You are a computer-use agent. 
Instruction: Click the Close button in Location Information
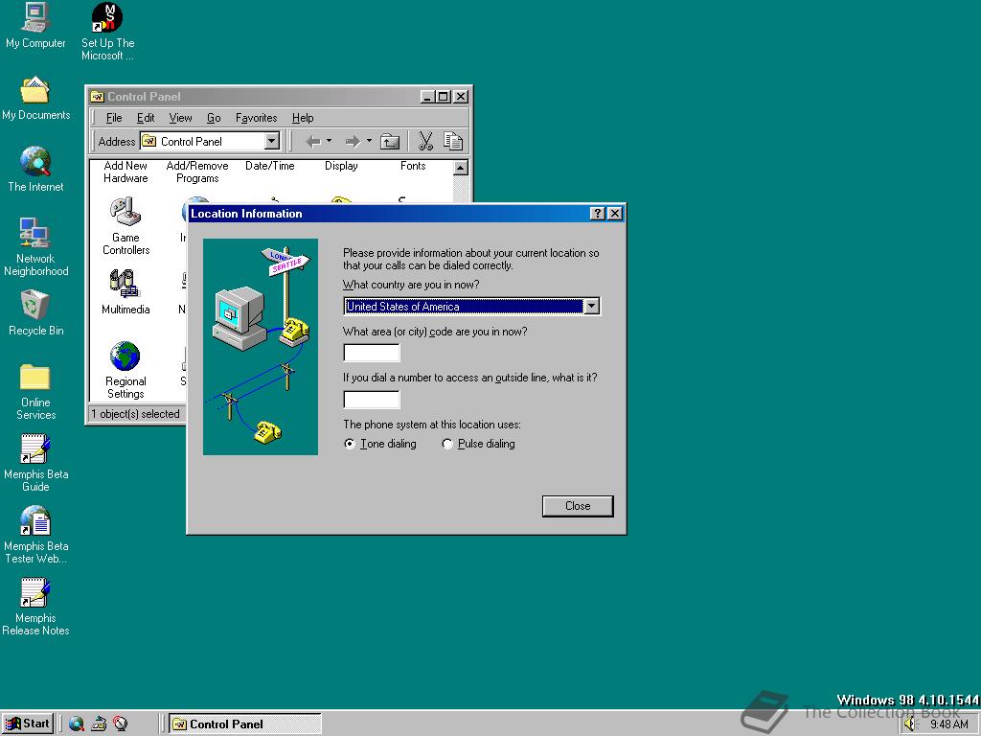[x=578, y=506]
